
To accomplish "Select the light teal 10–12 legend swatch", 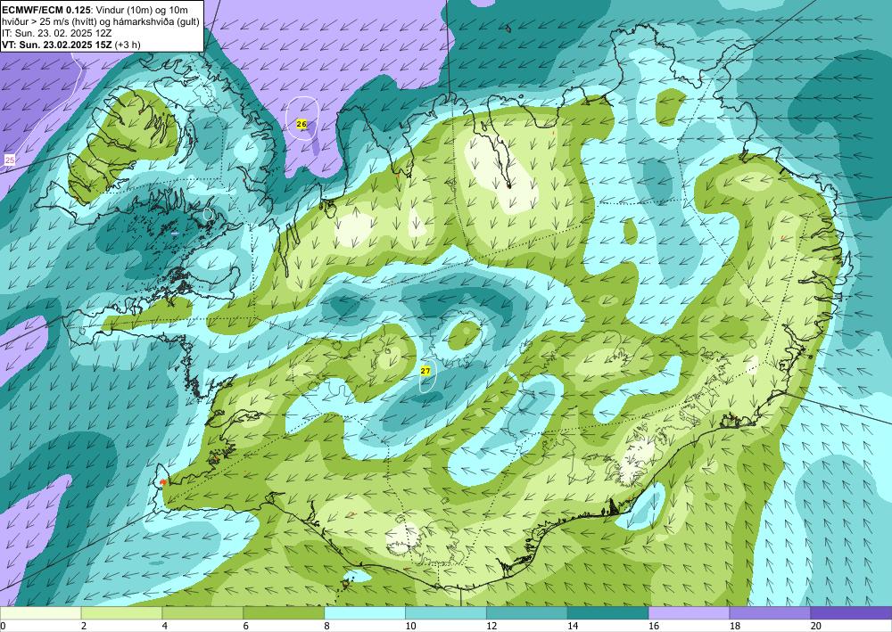I will click(446, 612).
